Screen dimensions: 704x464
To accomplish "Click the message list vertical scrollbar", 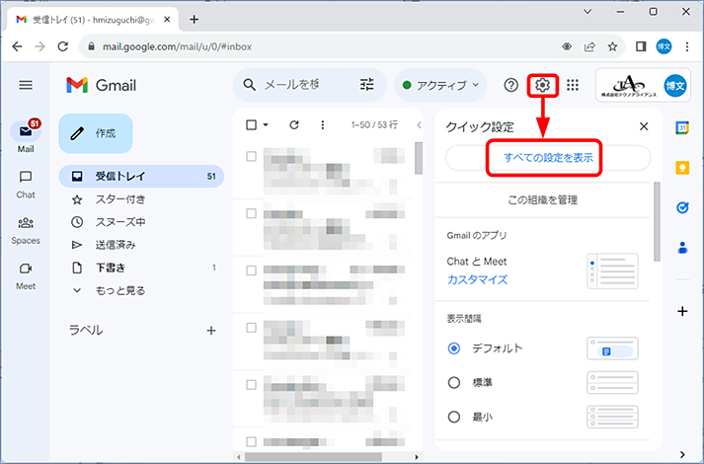I will click(419, 158).
